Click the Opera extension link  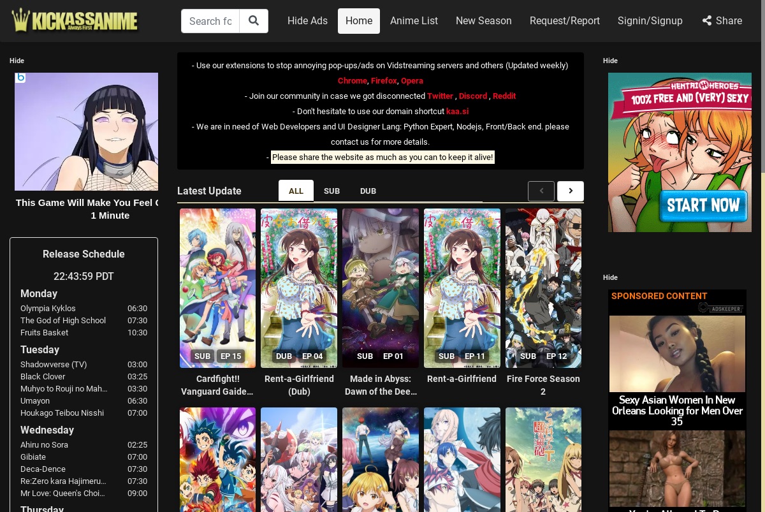[x=412, y=81]
